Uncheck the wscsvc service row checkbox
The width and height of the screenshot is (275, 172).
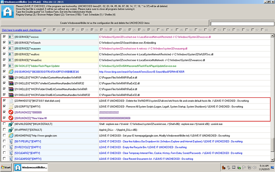[x=4, y=37]
